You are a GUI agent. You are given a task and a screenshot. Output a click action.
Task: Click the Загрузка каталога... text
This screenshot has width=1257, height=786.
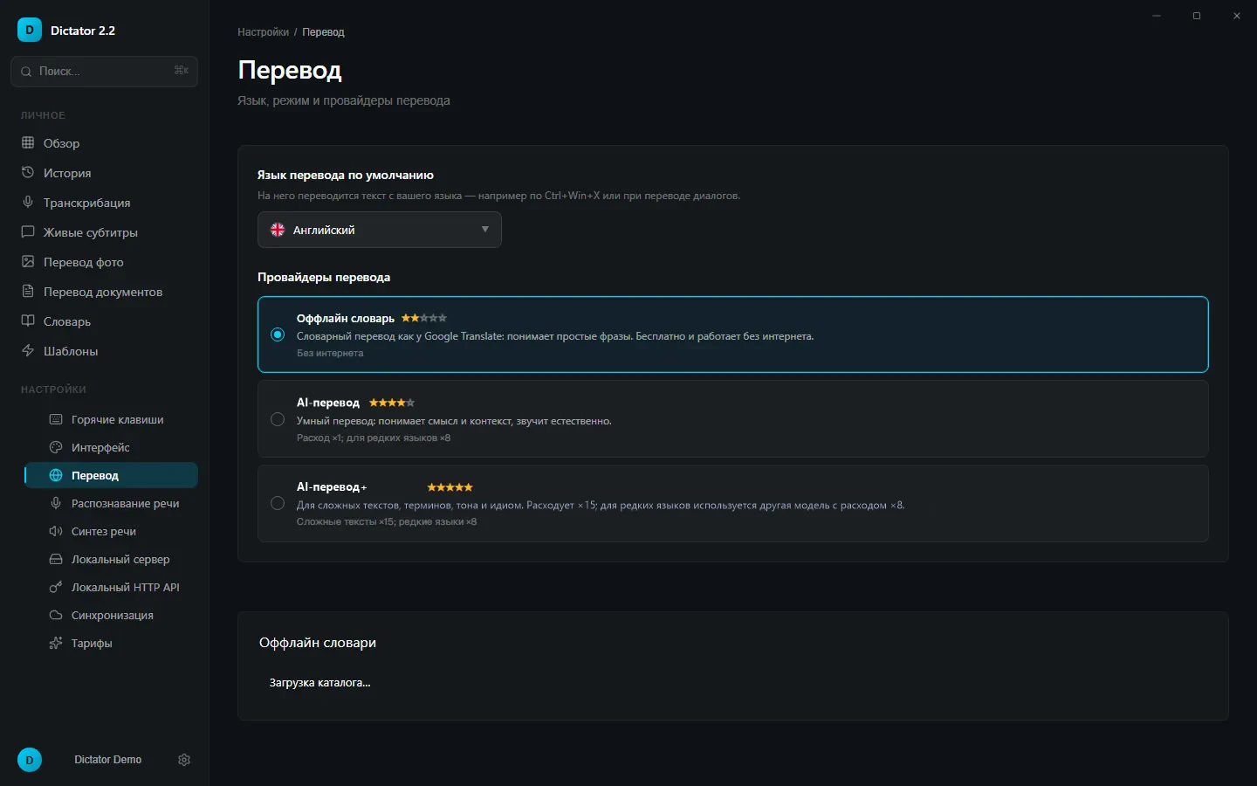319,683
